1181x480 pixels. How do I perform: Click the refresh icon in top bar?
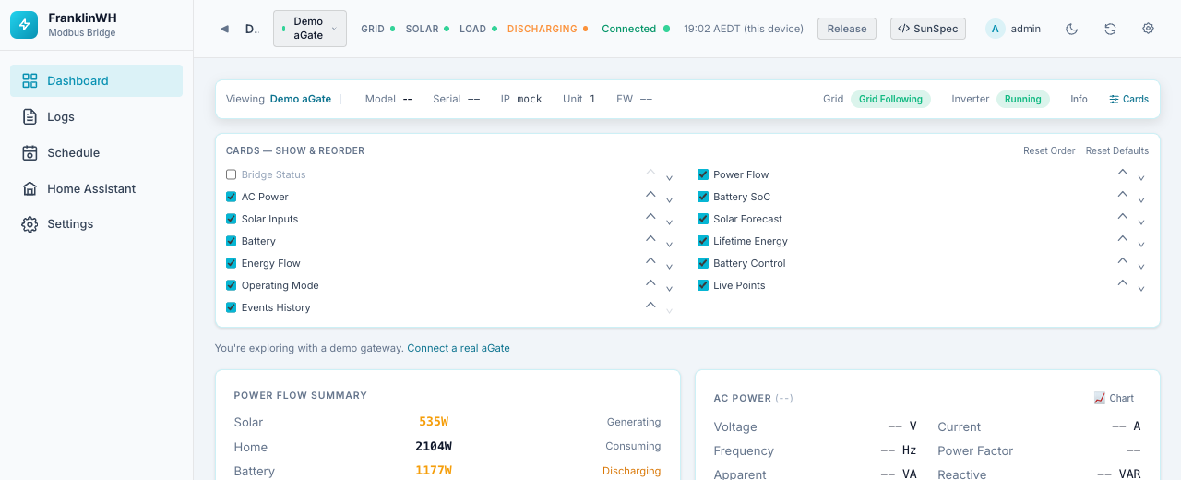point(1110,29)
